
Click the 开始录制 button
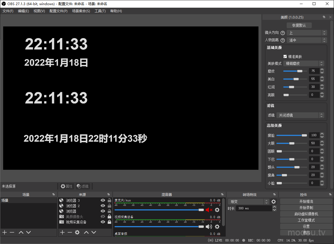coord(306,208)
